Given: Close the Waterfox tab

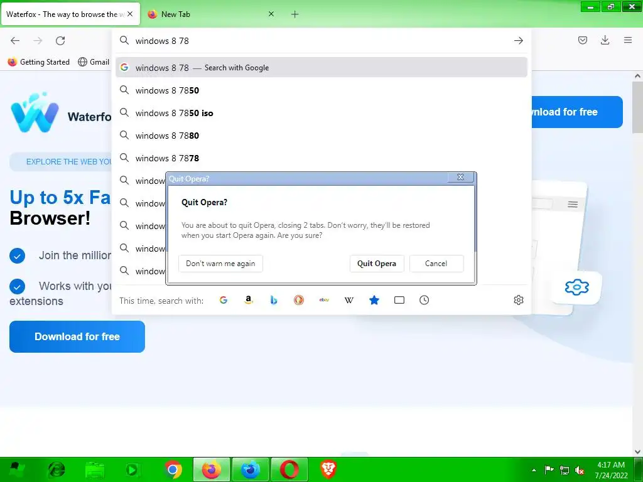Looking at the screenshot, I should pos(130,14).
